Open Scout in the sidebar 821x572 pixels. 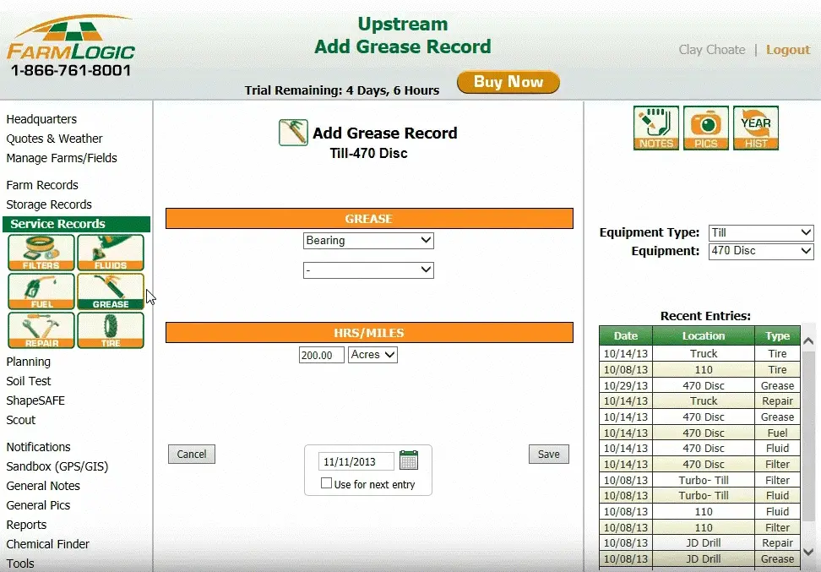coord(21,420)
